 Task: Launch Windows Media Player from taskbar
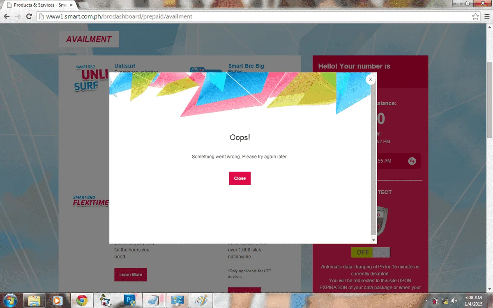(58, 300)
